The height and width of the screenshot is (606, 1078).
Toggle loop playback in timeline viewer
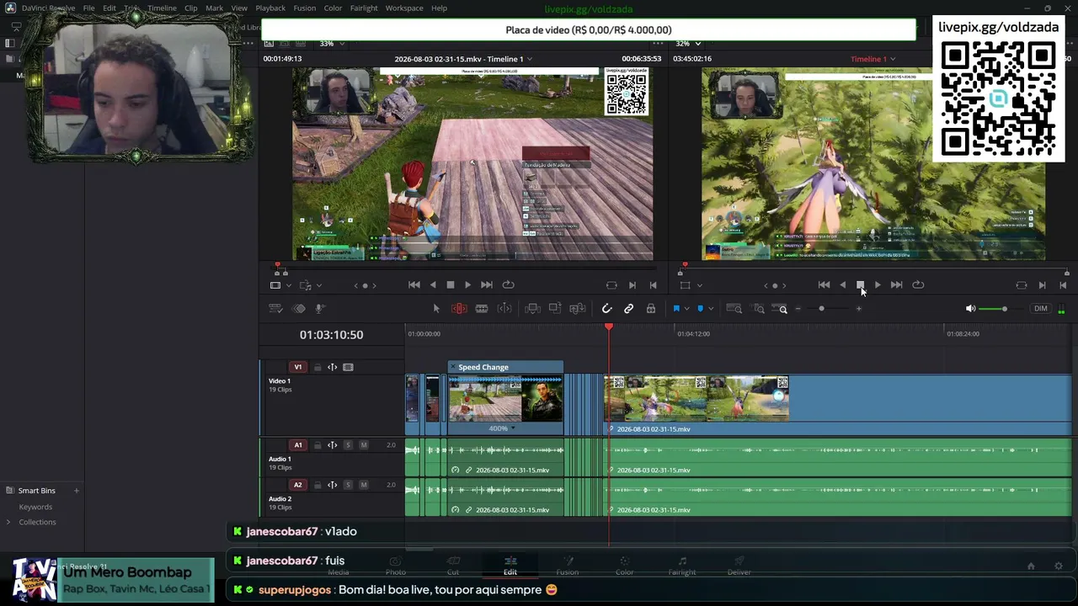click(918, 285)
